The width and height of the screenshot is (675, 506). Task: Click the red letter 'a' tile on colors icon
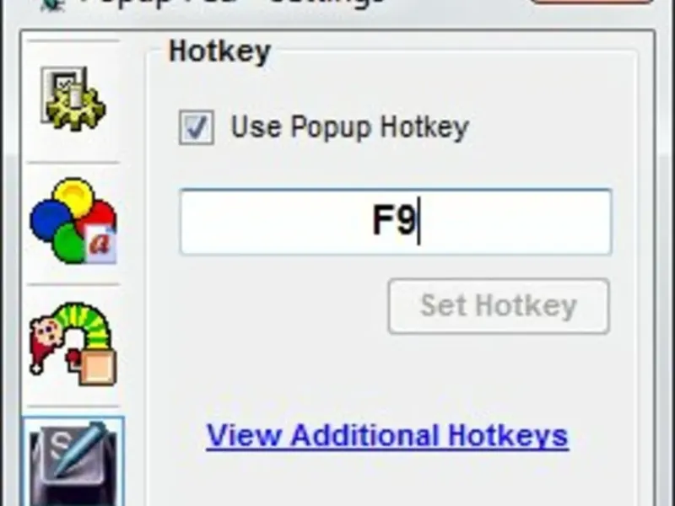tap(100, 244)
